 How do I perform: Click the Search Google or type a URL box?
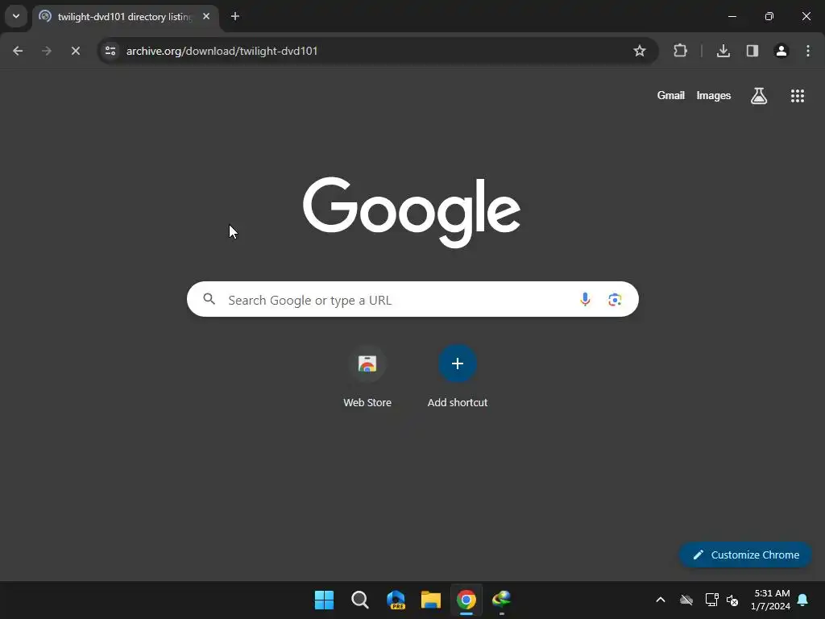412,300
